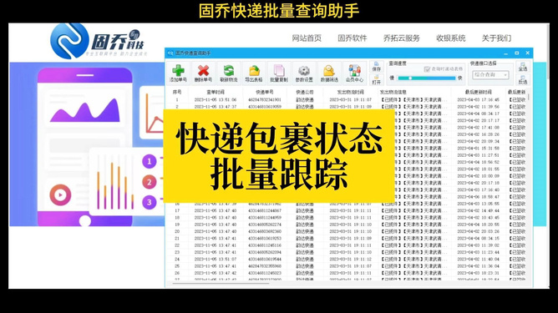Image resolution: width=558 pixels, height=313 pixels.
Task: Click the 最后更新时间 cell in row 18
Action: coord(479,217)
